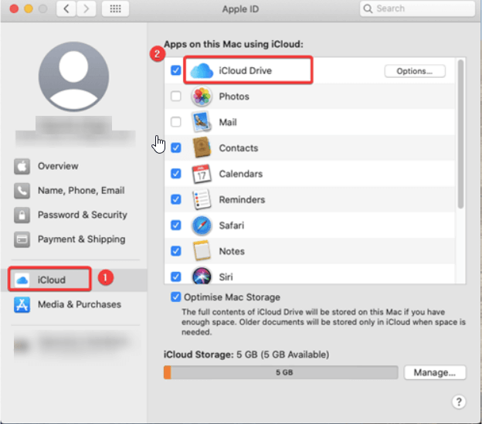Click the Calendars icon

tap(202, 174)
